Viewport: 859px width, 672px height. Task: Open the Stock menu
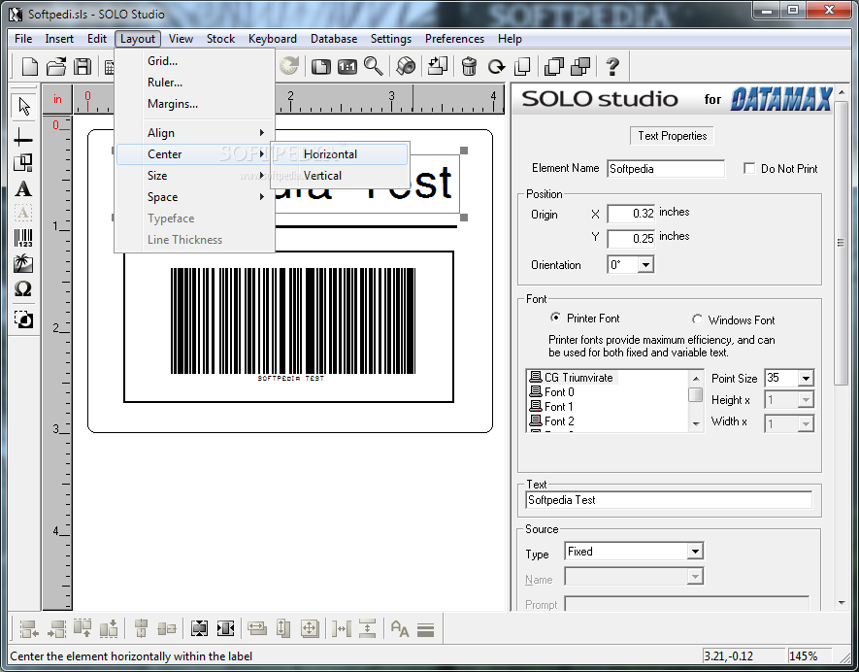220,39
